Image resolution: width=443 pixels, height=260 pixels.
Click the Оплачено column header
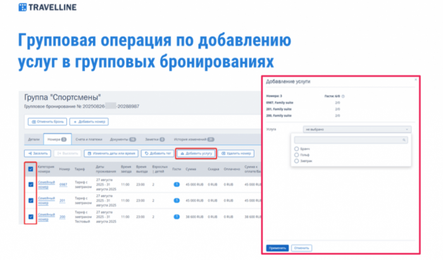232,169
